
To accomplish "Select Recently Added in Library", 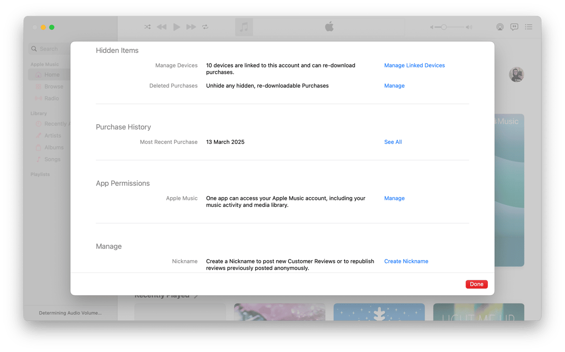I will pyautogui.click(x=49, y=124).
